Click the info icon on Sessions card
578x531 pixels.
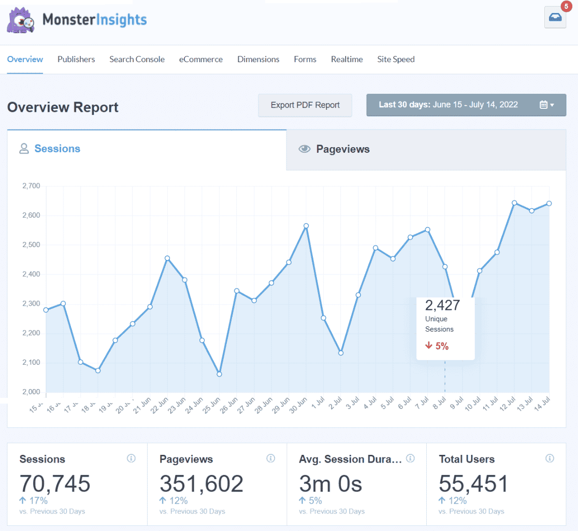(x=131, y=458)
